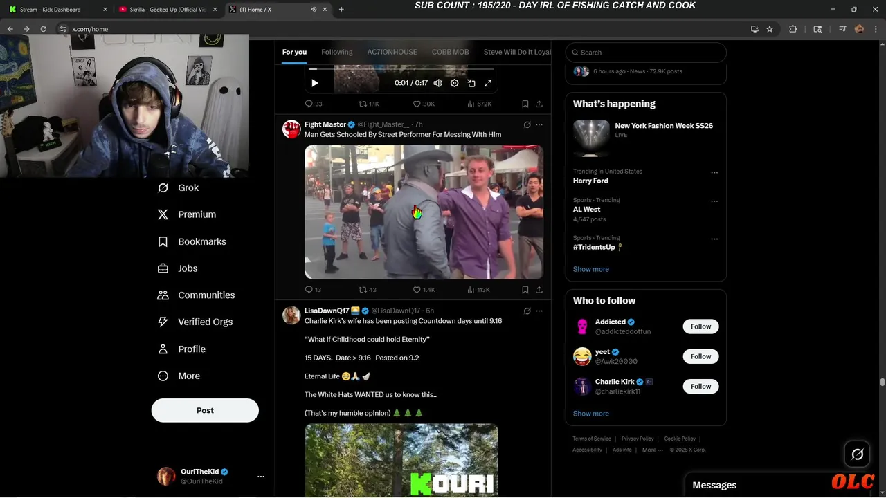Go to Premium in the sidebar

(x=186, y=214)
